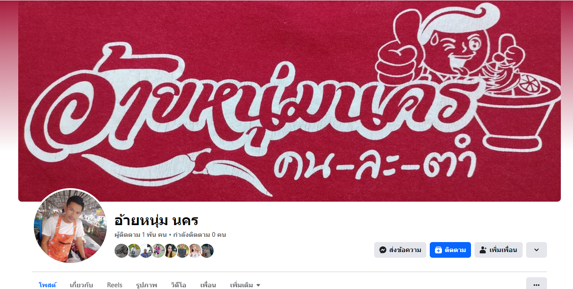
Task: Click the กำลังติดตาม 0 คน link
Action: click(x=200, y=235)
